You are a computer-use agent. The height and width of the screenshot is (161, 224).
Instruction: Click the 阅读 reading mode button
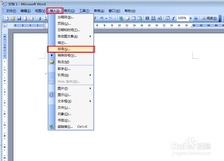coord(210,18)
